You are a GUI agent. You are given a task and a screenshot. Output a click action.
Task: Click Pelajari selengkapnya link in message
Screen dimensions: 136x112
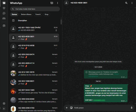tap(104, 75)
